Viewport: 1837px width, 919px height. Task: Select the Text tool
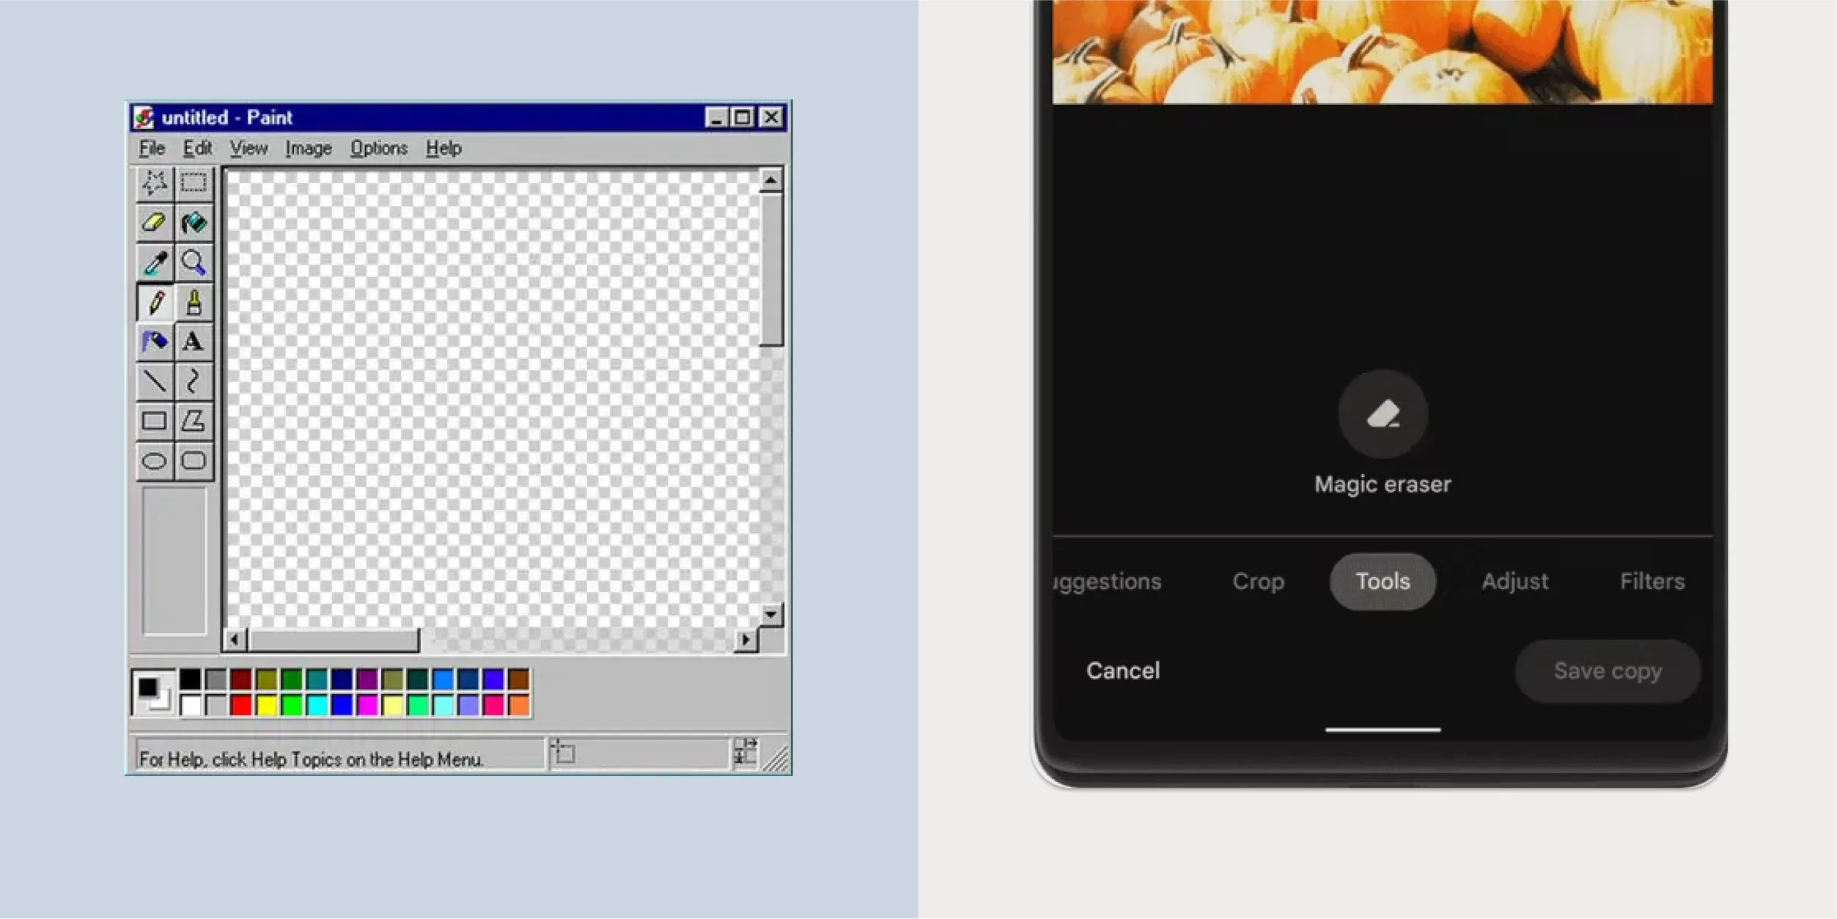coord(194,342)
